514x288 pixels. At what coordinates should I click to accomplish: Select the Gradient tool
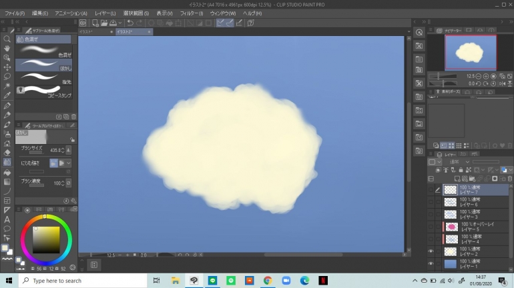pyautogui.click(x=7, y=182)
